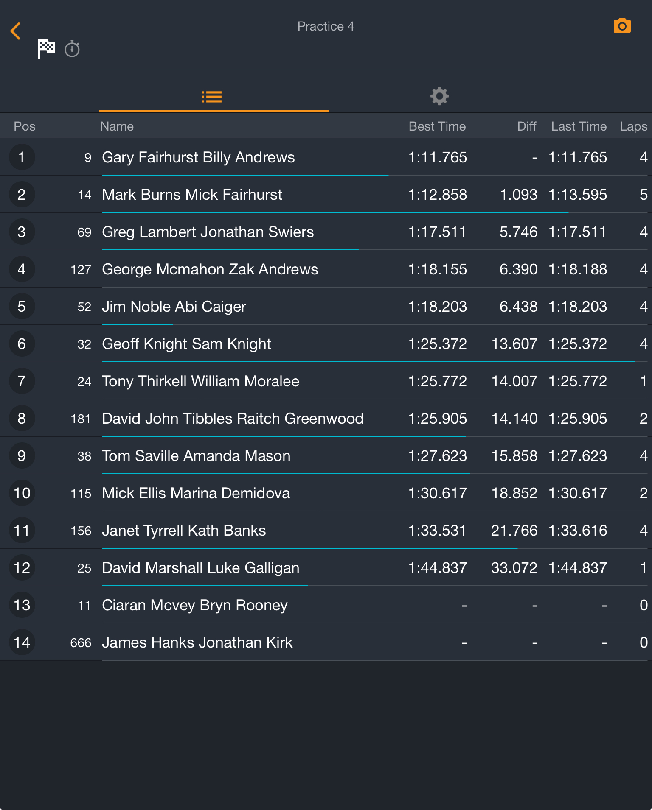Tap best time 1:11.765 of Gary Fairhurst

click(x=437, y=157)
